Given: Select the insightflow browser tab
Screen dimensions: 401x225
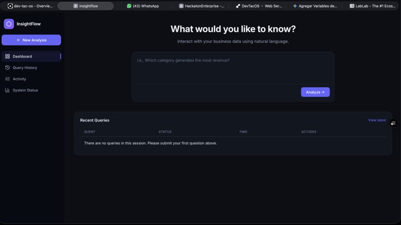Looking at the screenshot, I should coord(86,6).
